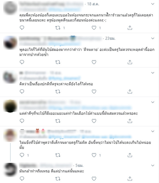View the last reply author's dark avatar

tap(10, 170)
